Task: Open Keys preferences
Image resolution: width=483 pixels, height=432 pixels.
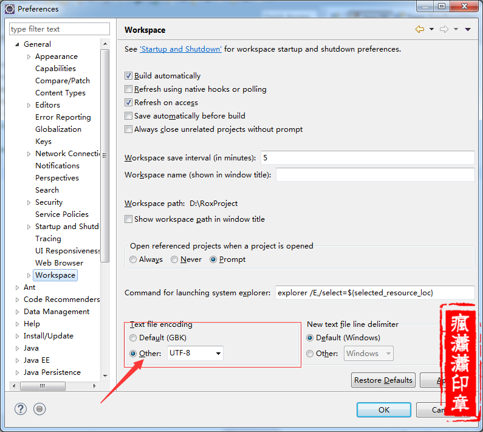Action: [x=43, y=142]
